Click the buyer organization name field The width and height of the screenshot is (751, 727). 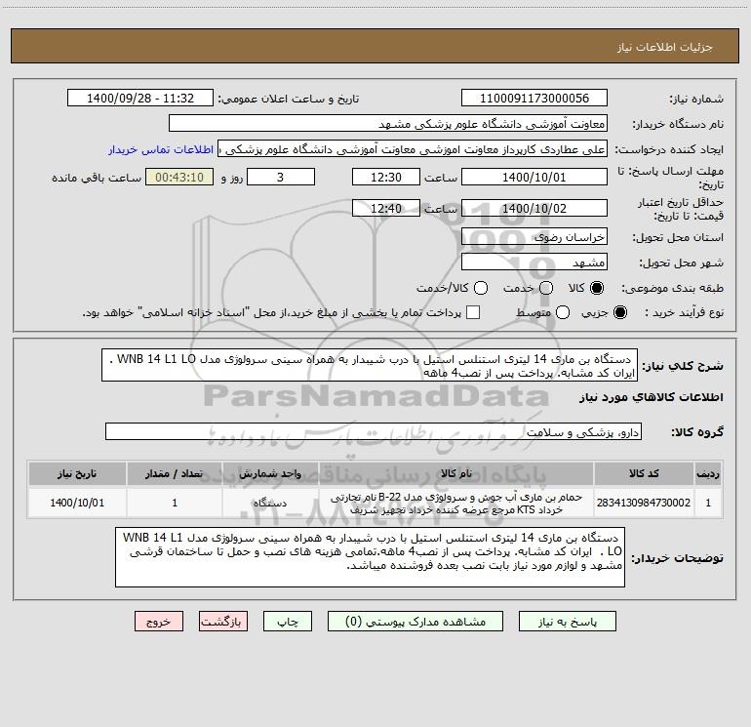coord(388,124)
